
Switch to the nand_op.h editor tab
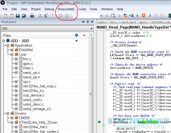tap(129, 22)
